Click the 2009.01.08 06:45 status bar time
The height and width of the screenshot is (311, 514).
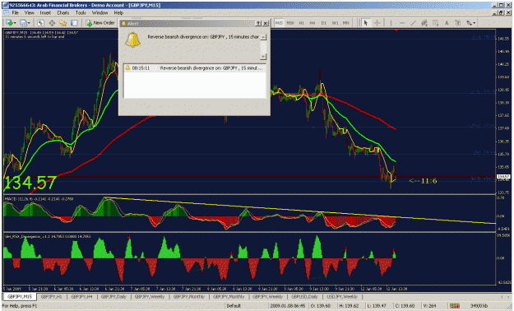coord(288,306)
